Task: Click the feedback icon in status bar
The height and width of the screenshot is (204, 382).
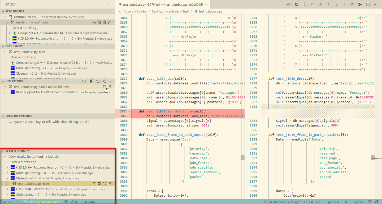Action: 369,202
